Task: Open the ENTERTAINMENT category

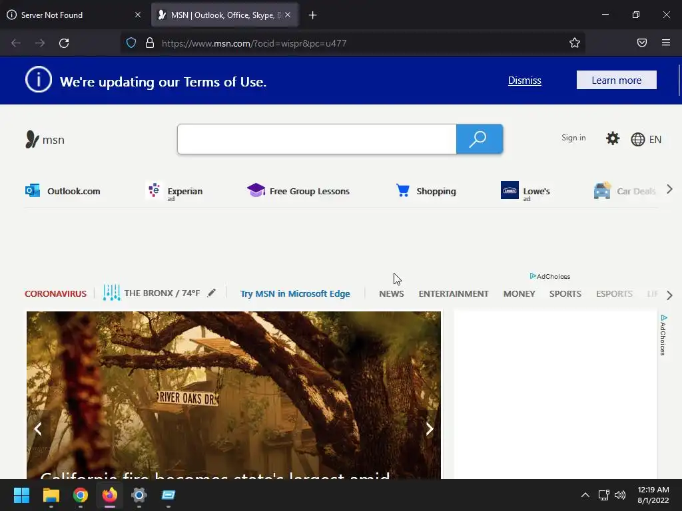Action: (x=454, y=293)
